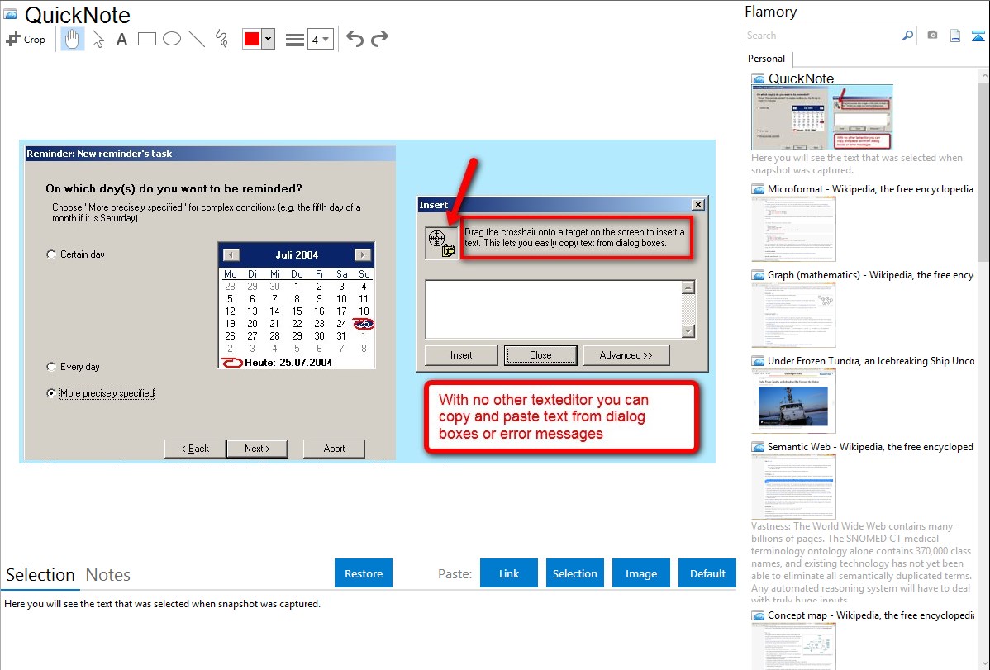Select the arrow pointer tool

pos(98,39)
